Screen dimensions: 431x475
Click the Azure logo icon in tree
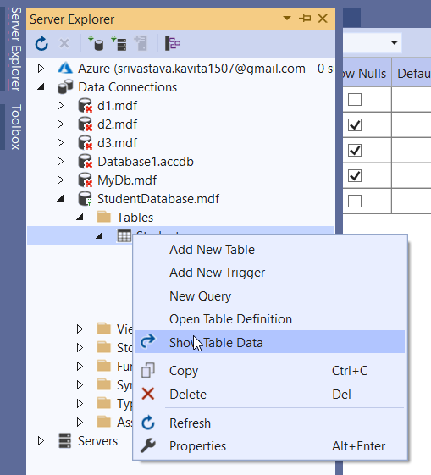65,69
